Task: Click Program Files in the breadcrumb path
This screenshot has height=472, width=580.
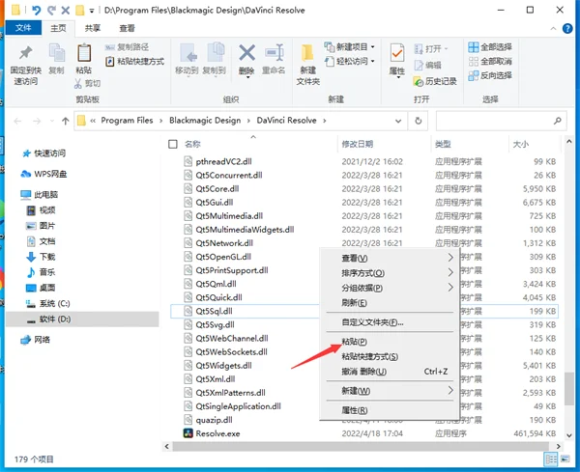Action: click(127, 121)
